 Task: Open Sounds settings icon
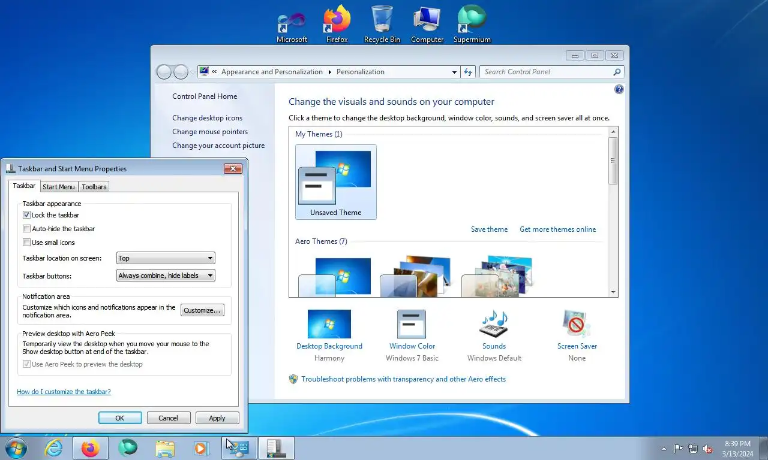pyautogui.click(x=494, y=323)
